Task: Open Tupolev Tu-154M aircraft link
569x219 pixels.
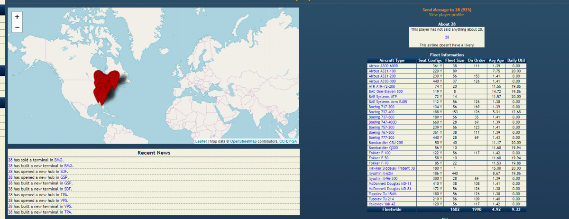Action: pyautogui.click(x=382, y=194)
